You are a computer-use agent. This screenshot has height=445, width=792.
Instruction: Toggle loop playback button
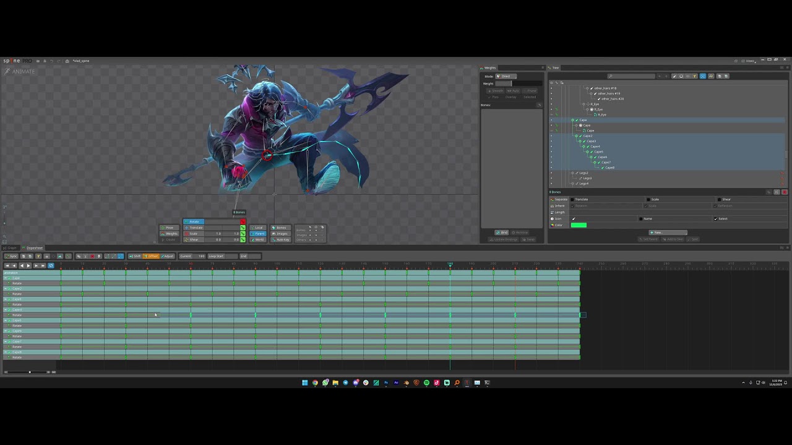pos(51,266)
